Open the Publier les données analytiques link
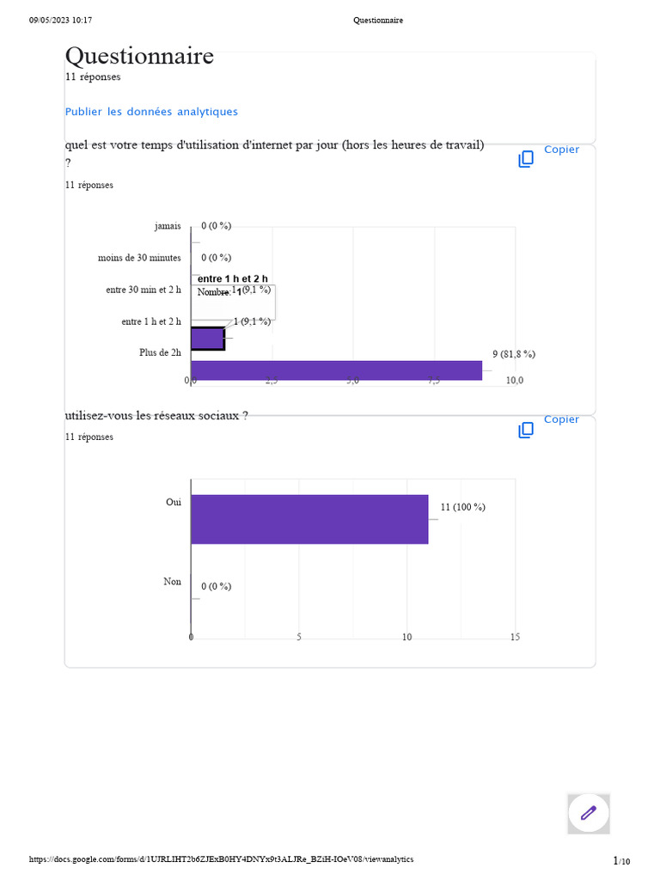Viewport: 660px width, 880px height. [x=151, y=112]
